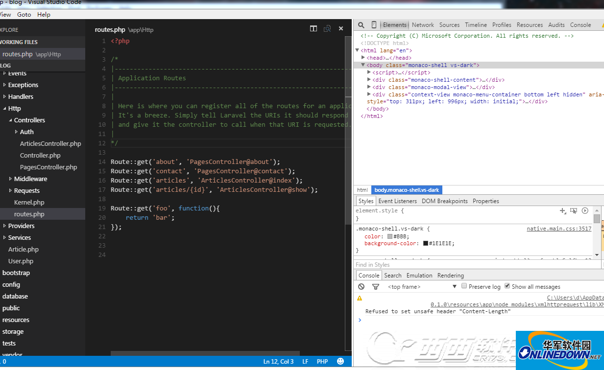Expand the Providers folder
The image size is (604, 370).
(x=4, y=226)
